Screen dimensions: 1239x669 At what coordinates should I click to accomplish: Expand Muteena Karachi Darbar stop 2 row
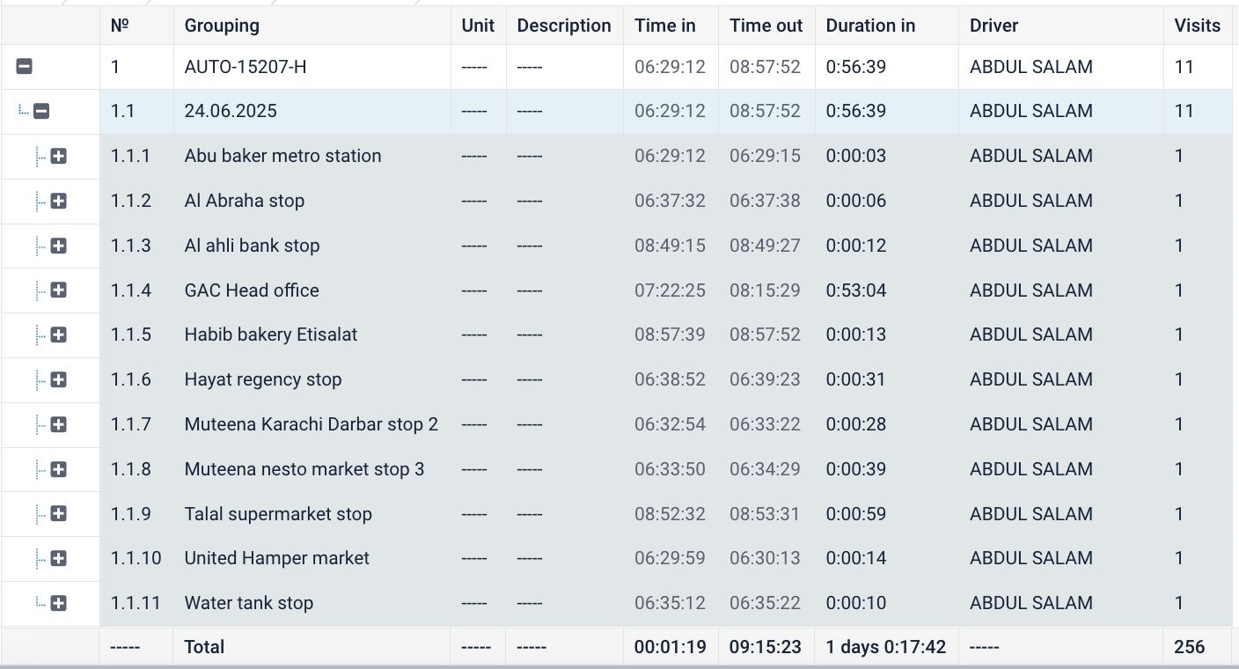click(x=59, y=424)
